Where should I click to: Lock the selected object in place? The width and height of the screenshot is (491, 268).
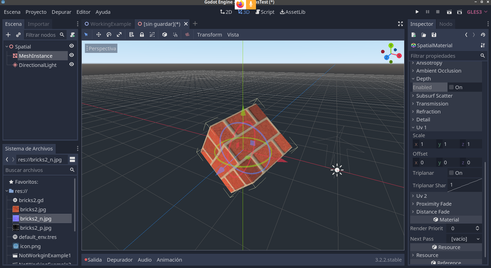[142, 35]
